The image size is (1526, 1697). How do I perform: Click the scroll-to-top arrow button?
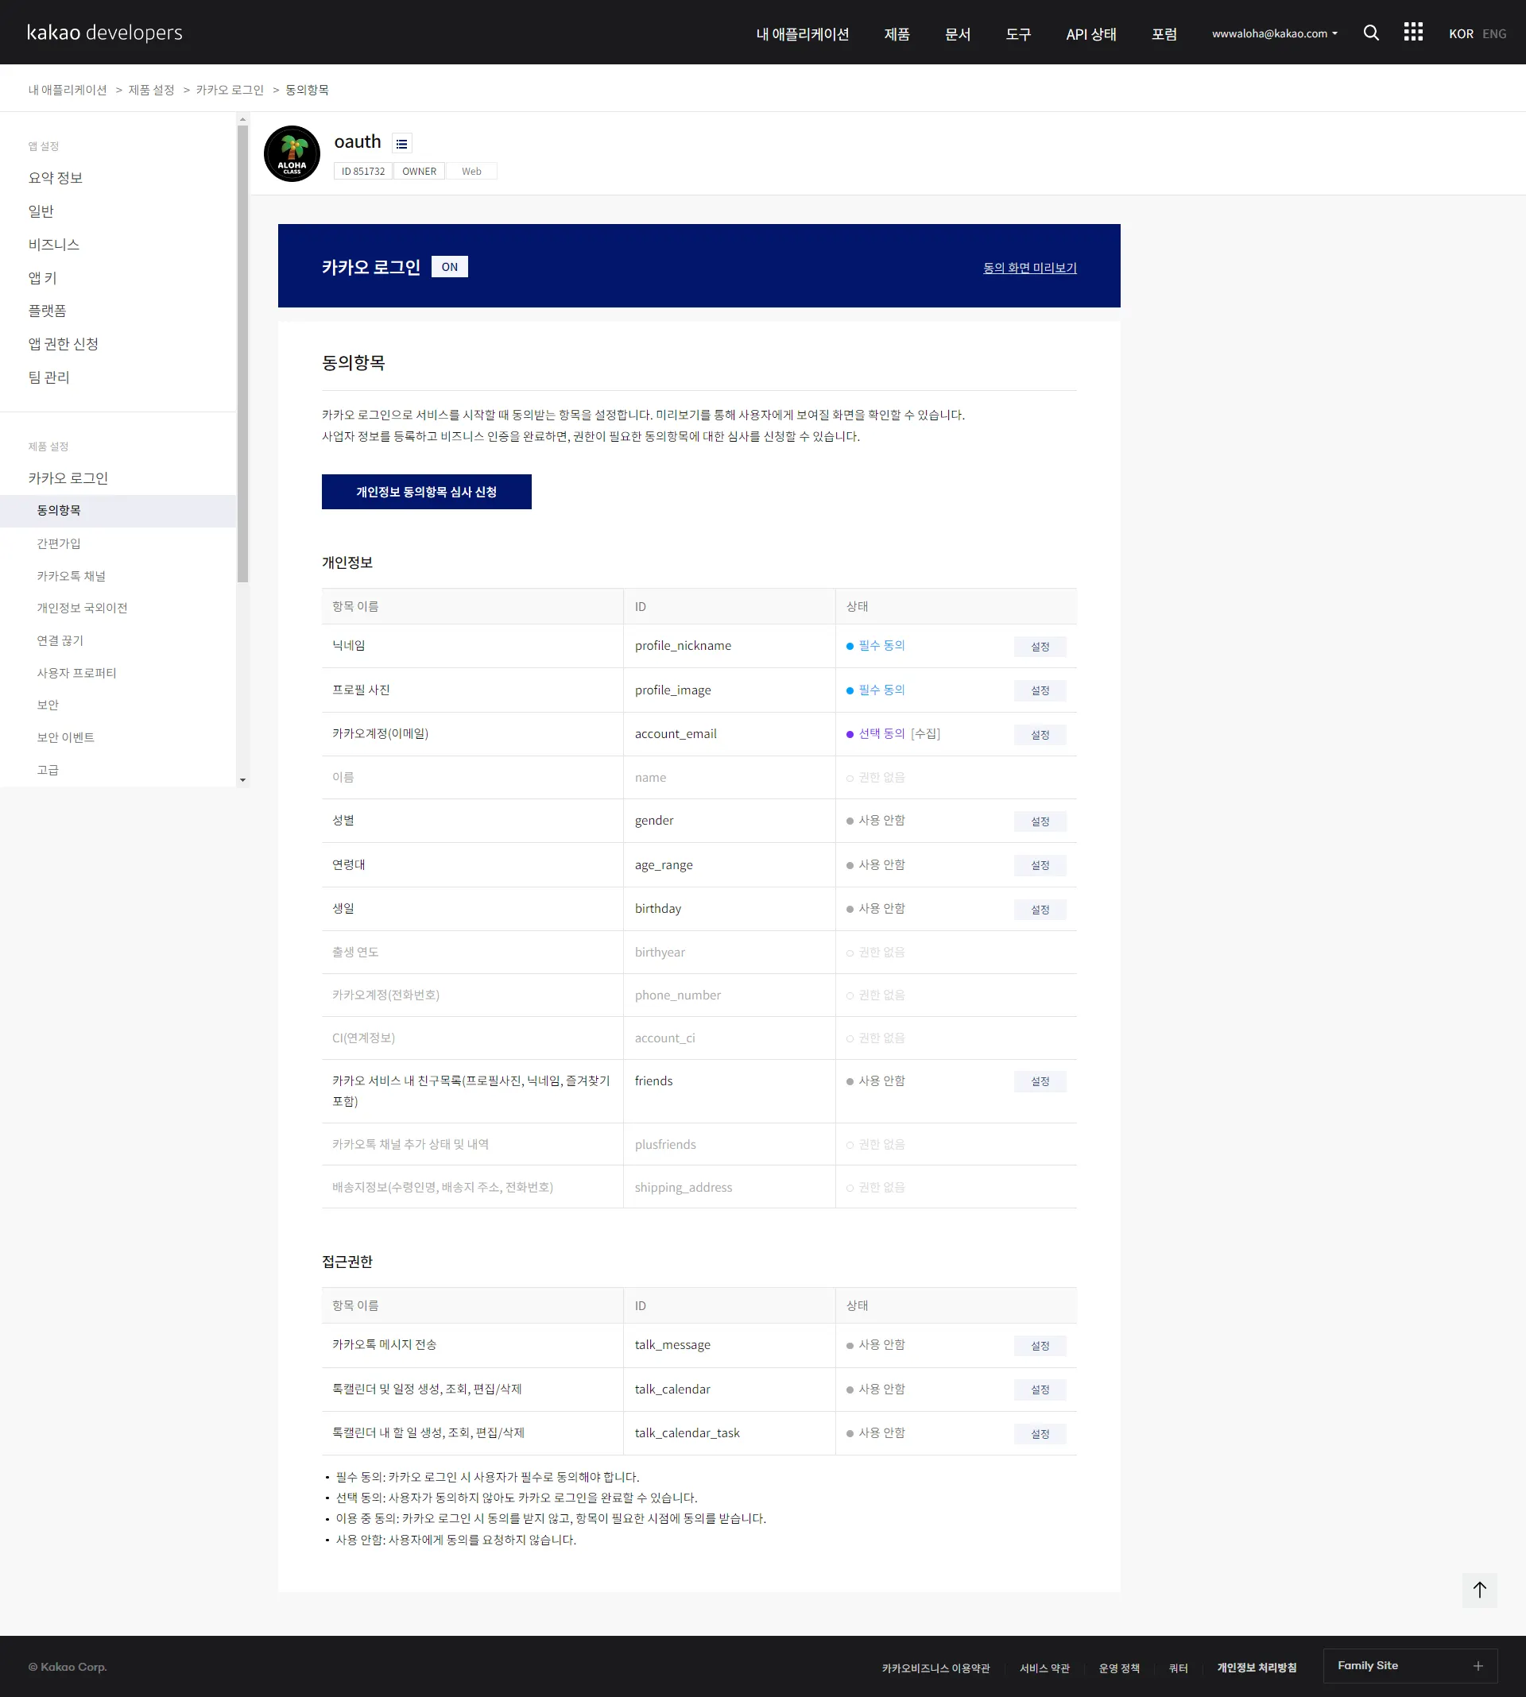click(1479, 1589)
